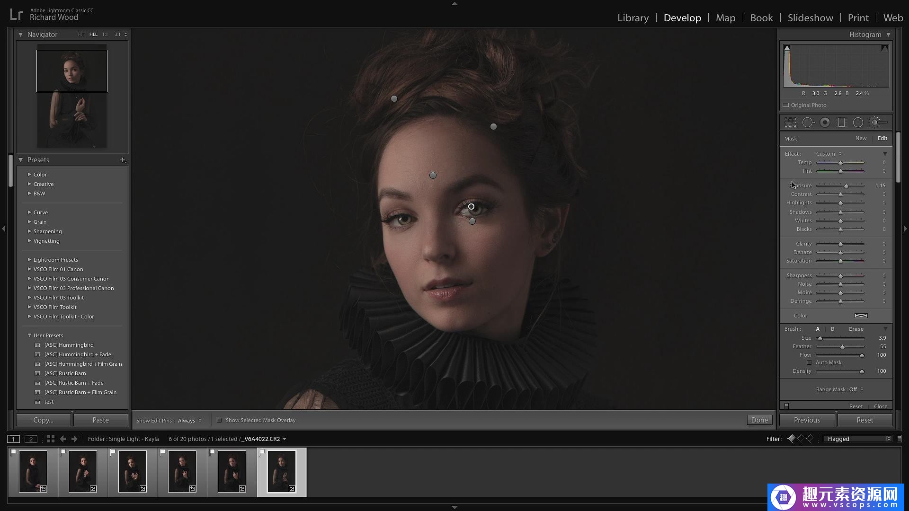Image resolution: width=909 pixels, height=511 pixels.
Task: Enable the Auto Mask checkbox
Action: [x=809, y=362]
